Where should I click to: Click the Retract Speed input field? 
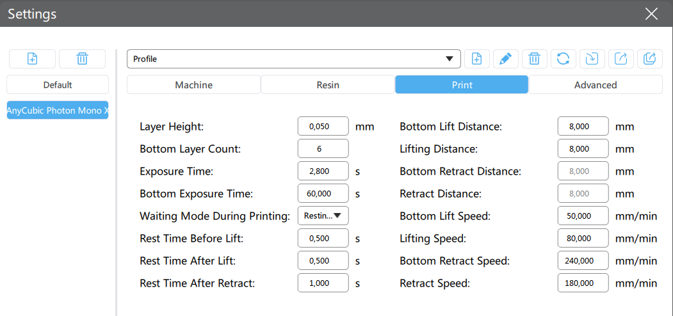coord(583,283)
